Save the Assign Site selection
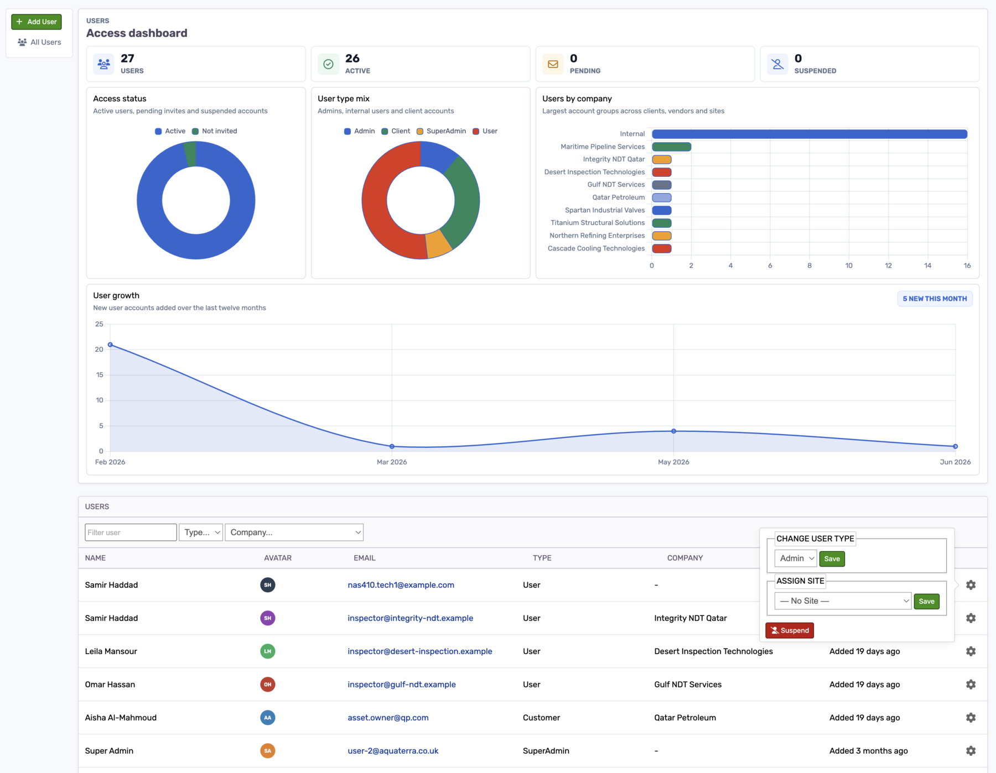996x773 pixels. [926, 602]
